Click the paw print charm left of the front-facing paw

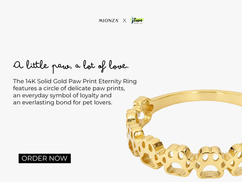click(x=178, y=160)
